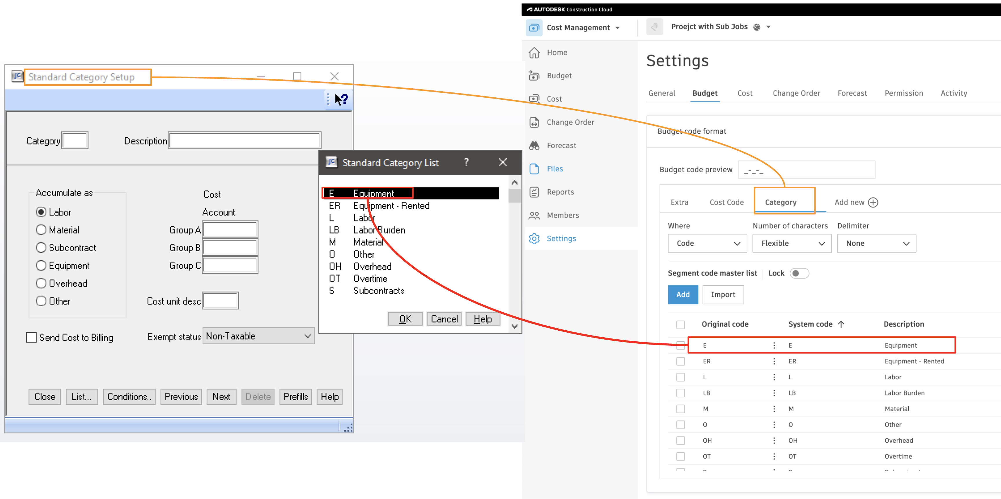Select the Material radio button
1001x499 pixels.
[x=41, y=230]
